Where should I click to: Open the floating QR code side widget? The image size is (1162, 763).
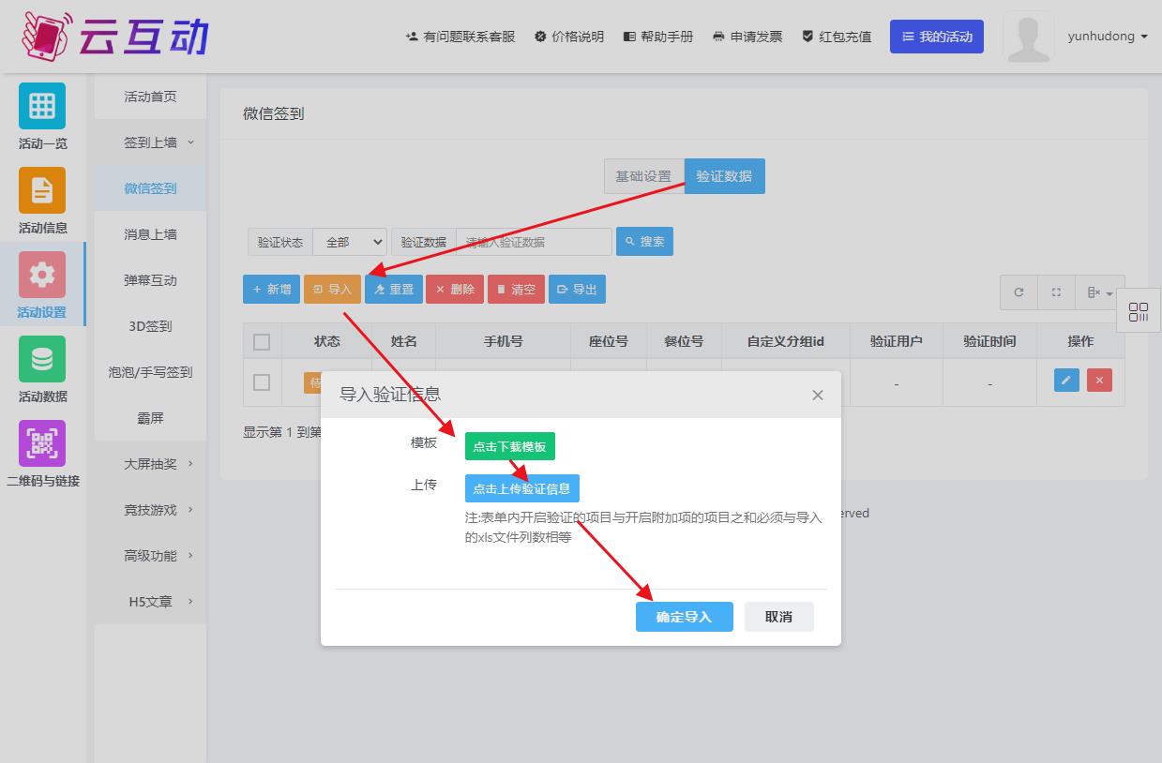coord(1139,313)
